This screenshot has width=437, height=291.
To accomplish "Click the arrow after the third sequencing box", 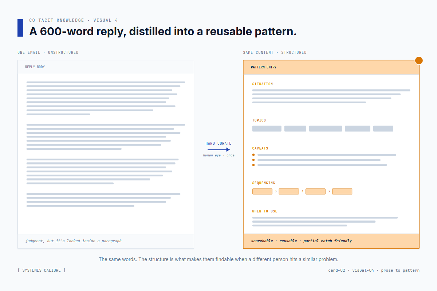I will 329,191.
